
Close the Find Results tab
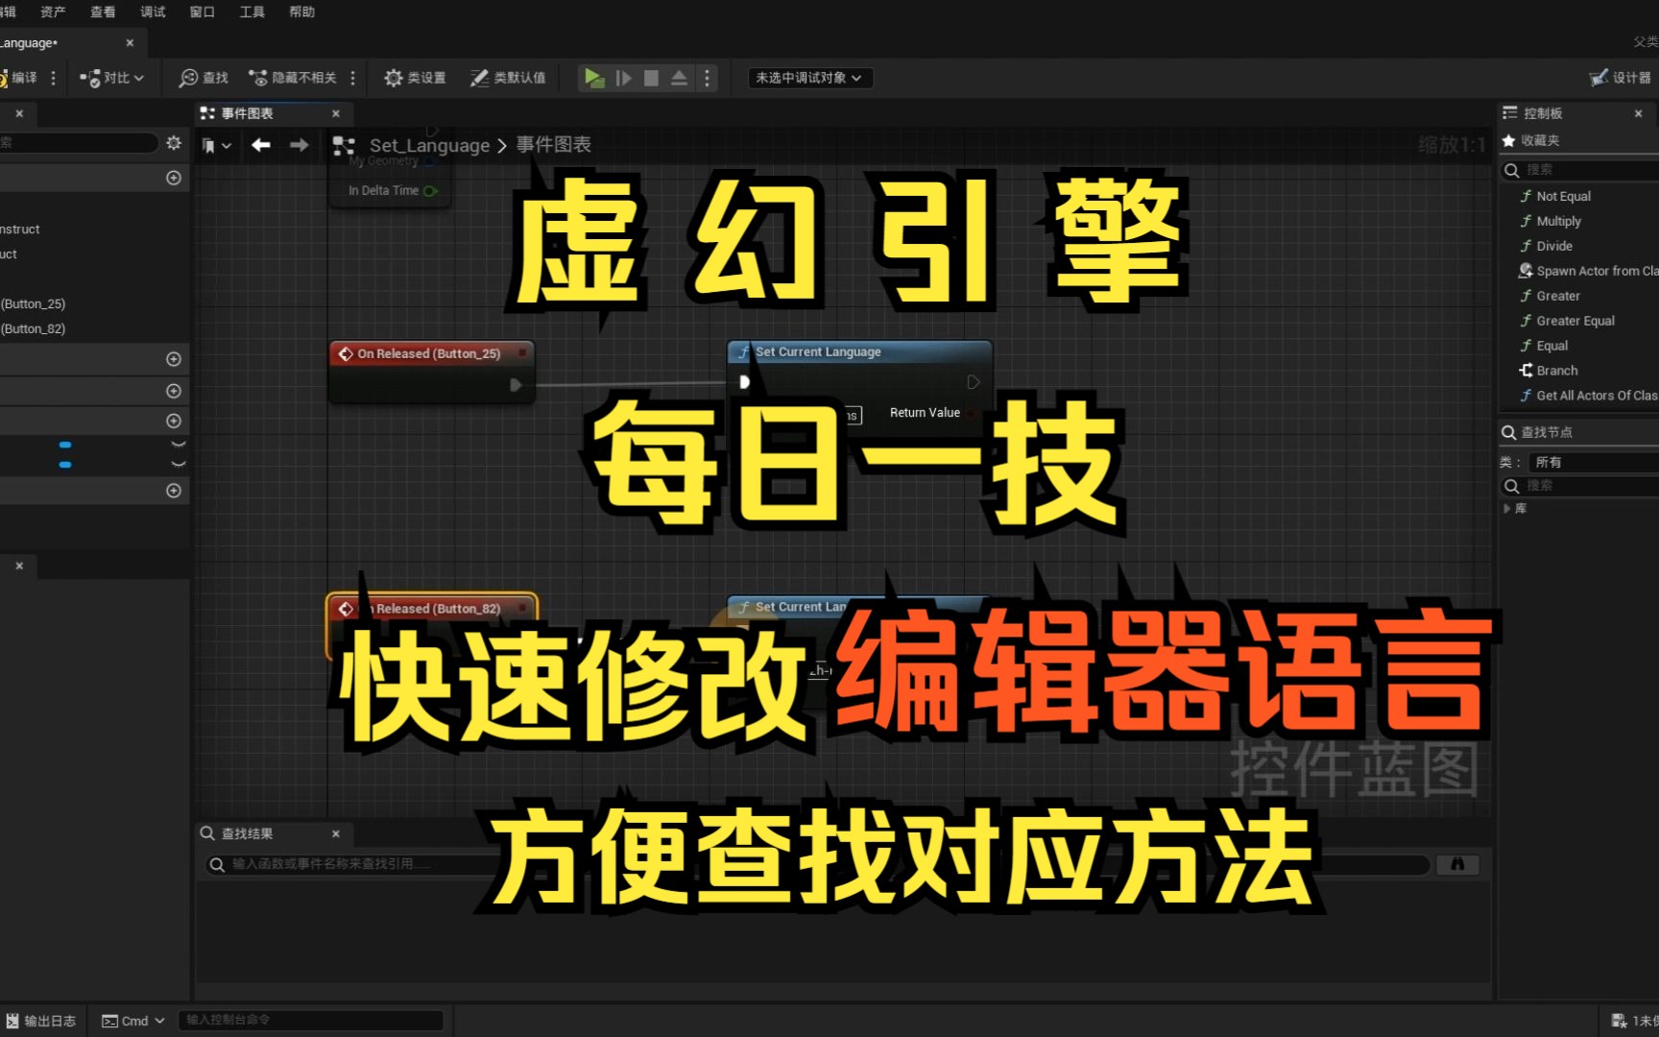point(336,833)
